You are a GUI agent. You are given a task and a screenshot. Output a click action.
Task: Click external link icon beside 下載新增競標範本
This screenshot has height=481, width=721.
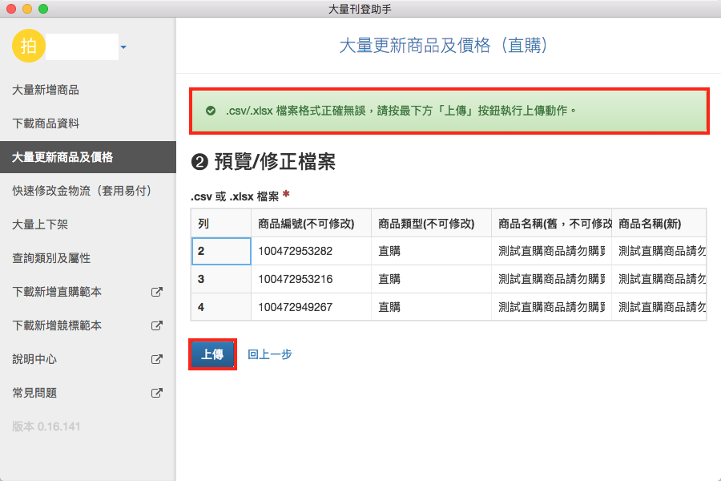157,326
